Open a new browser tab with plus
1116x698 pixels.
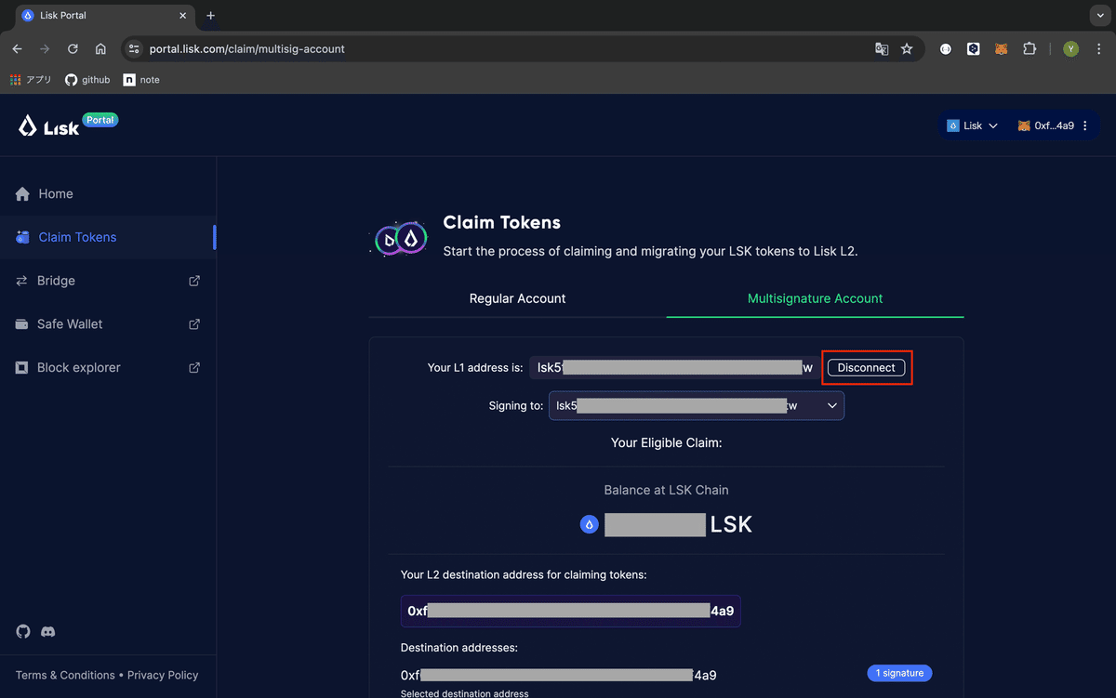tap(210, 16)
